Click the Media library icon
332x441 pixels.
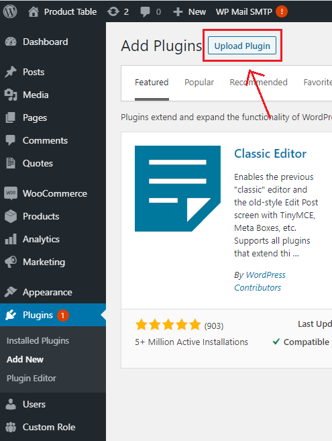coord(11,95)
